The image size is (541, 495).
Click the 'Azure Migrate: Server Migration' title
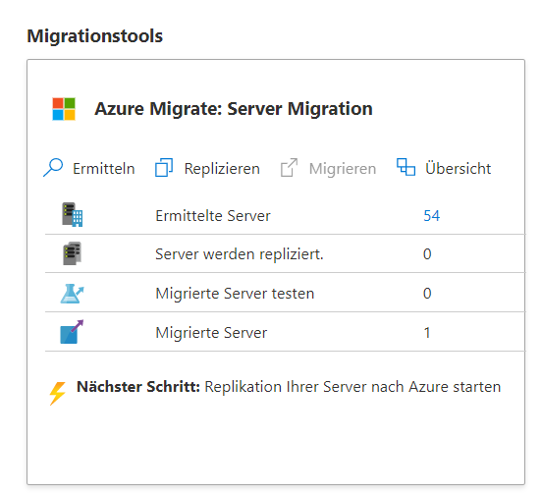pos(234,109)
